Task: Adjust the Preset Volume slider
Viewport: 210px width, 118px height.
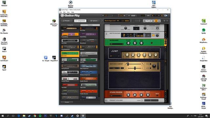Action: point(151,100)
